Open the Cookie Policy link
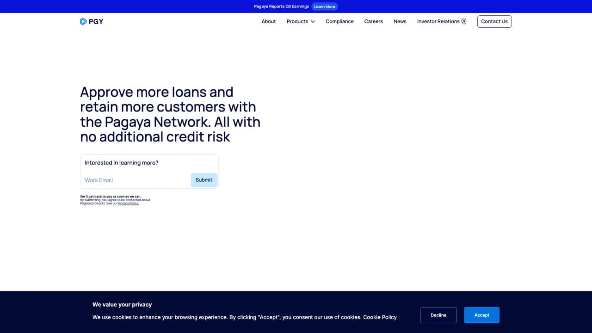Viewport: 592px width, 333px height. tap(380, 317)
